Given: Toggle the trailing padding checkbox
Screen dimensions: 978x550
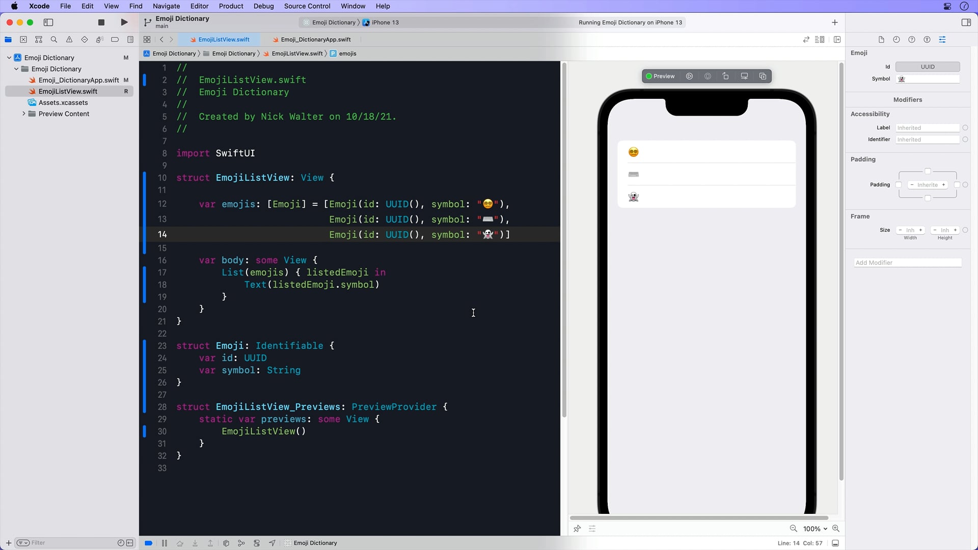Looking at the screenshot, I should [957, 185].
